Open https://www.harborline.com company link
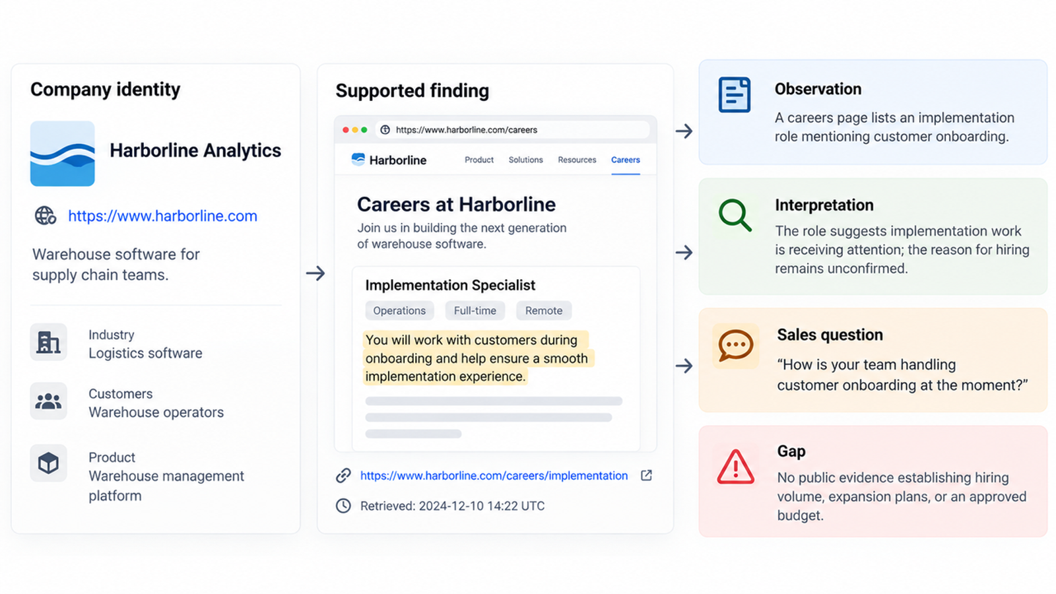The height and width of the screenshot is (594, 1056). point(162,216)
